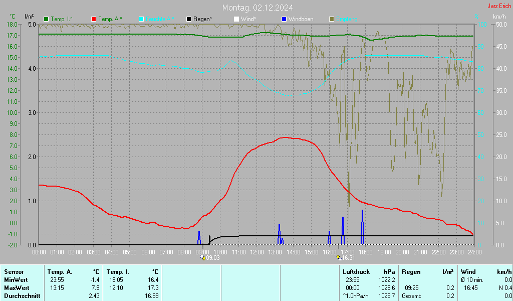Click the Luftdruck column header

pyautogui.click(x=356, y=272)
